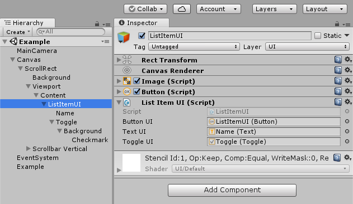353x204 pixels.
Task: Open Image (Script) gear settings menu
Action: pos(348,81)
